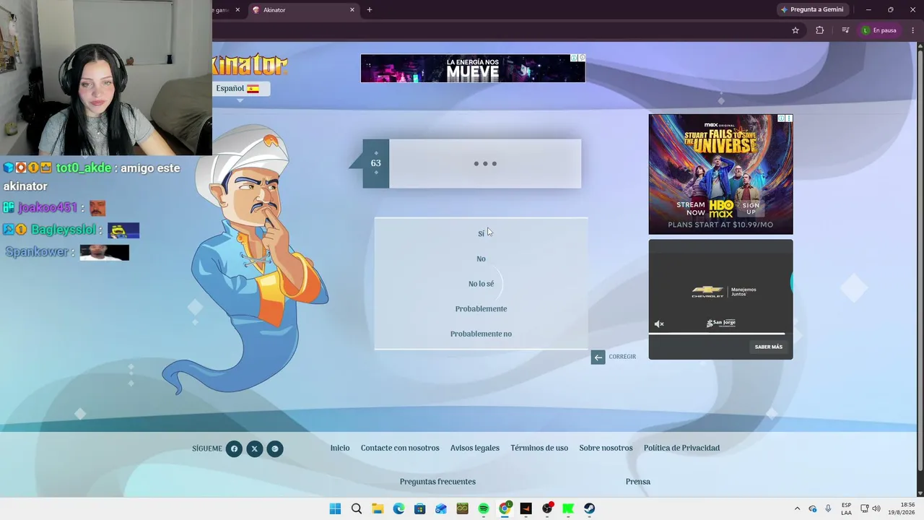The width and height of the screenshot is (924, 520).
Task: Show hidden system tray icons
Action: click(797, 508)
